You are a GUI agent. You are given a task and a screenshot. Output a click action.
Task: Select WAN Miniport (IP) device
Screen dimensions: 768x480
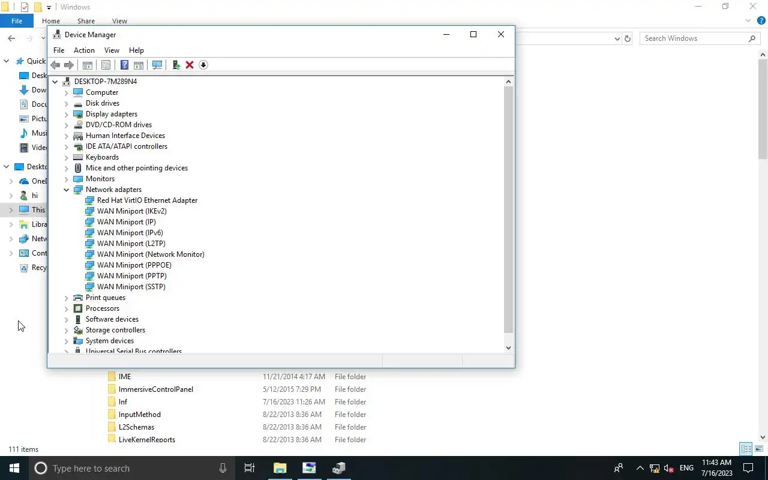[127, 222]
